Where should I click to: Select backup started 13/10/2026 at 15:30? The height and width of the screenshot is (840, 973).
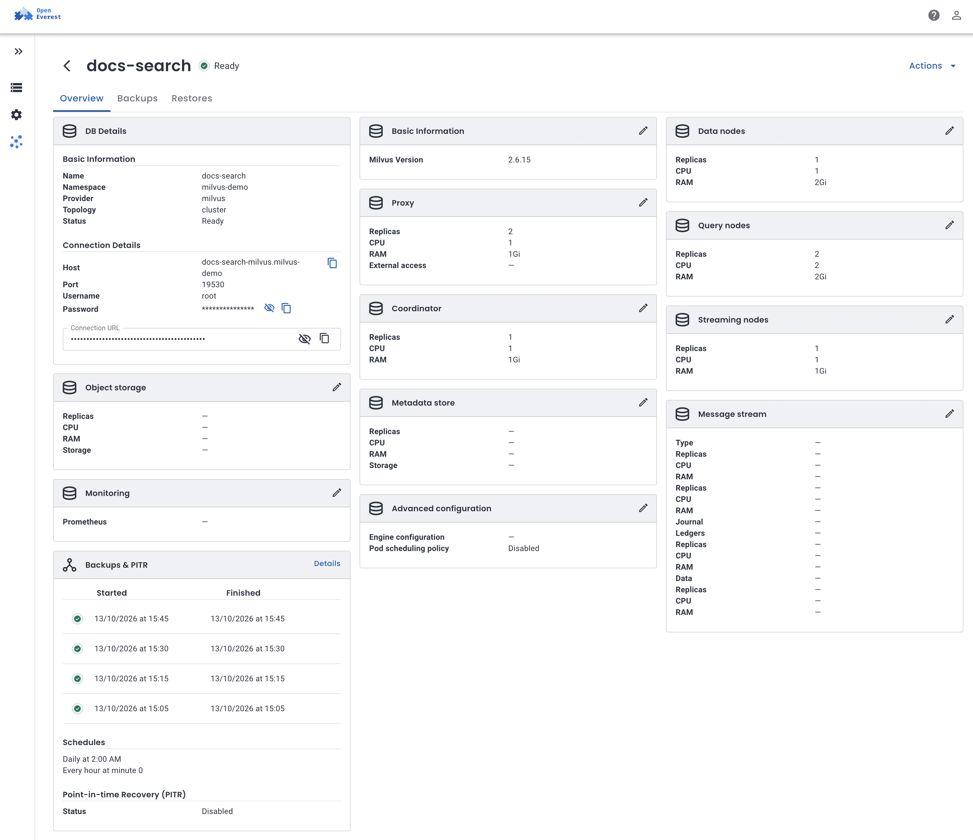[202, 649]
